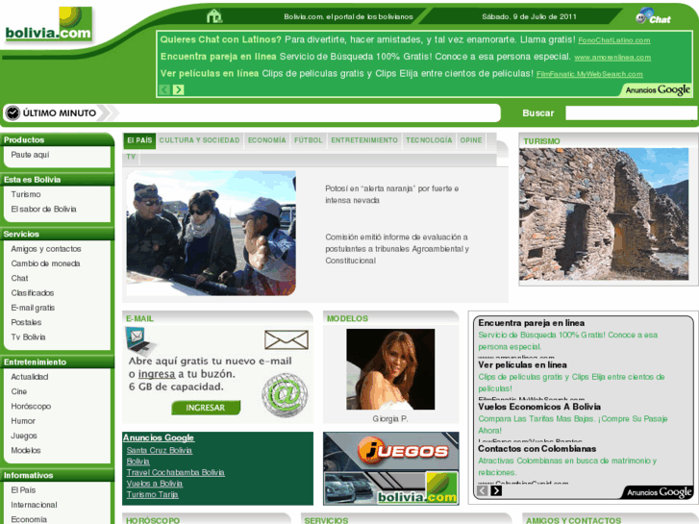Open the Horóscopo sidebar link
The image size is (699, 524).
tap(31, 407)
